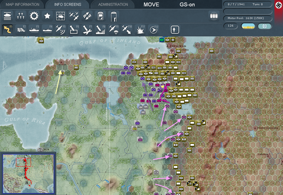Open the losses screen with crosses icon
The image size is (283, 195).
pos(20,16)
